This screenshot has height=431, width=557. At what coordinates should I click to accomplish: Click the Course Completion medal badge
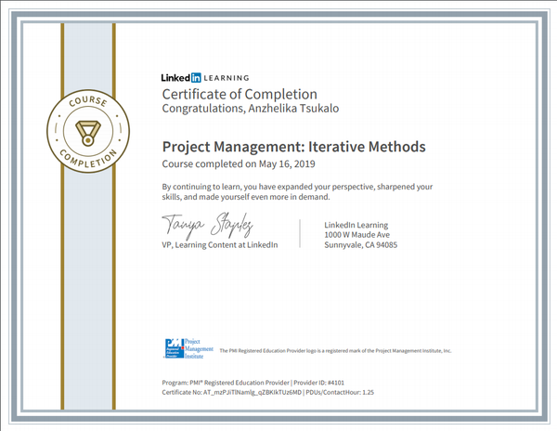[88, 131]
